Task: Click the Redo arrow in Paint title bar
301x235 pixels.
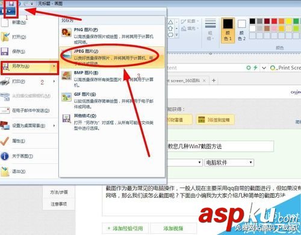Action: (x=26, y=4)
